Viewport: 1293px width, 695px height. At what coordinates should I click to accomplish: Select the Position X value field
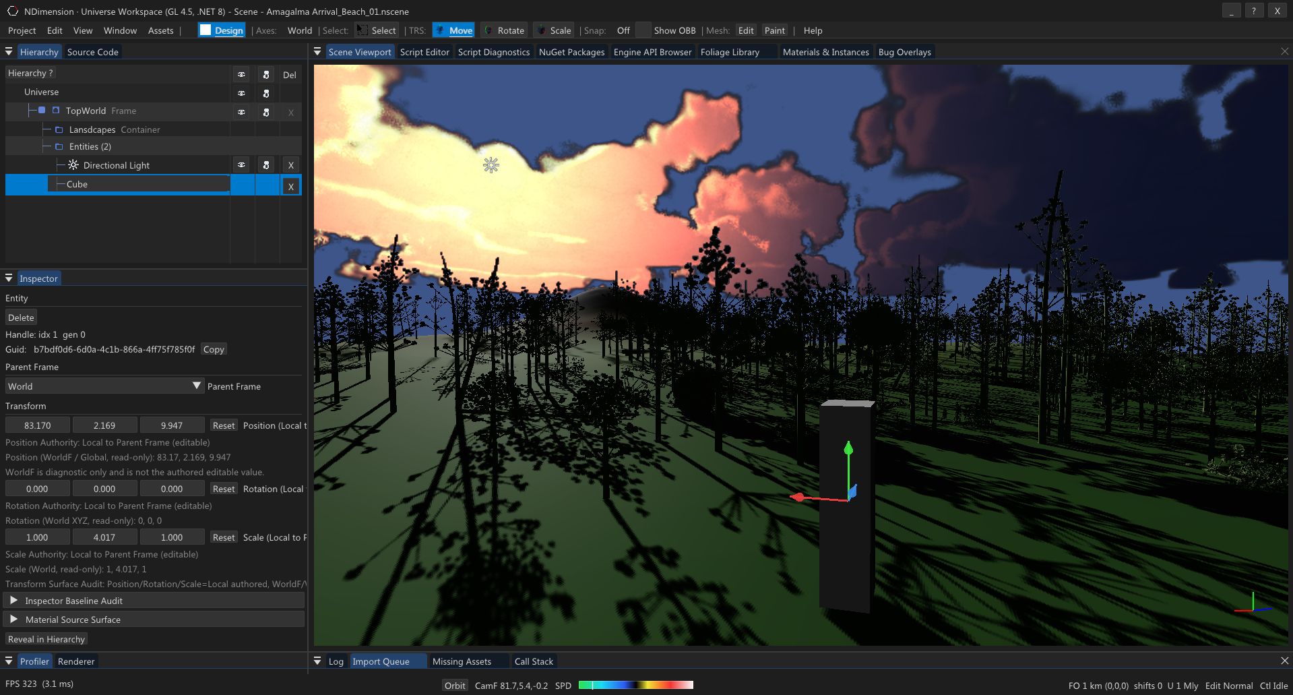37,425
